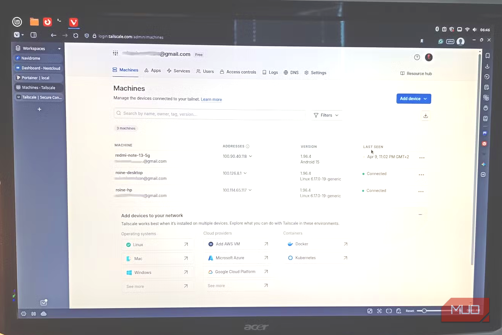The width and height of the screenshot is (502, 335).
Task: Select the Google Cloud Platform option
Action: point(238,272)
